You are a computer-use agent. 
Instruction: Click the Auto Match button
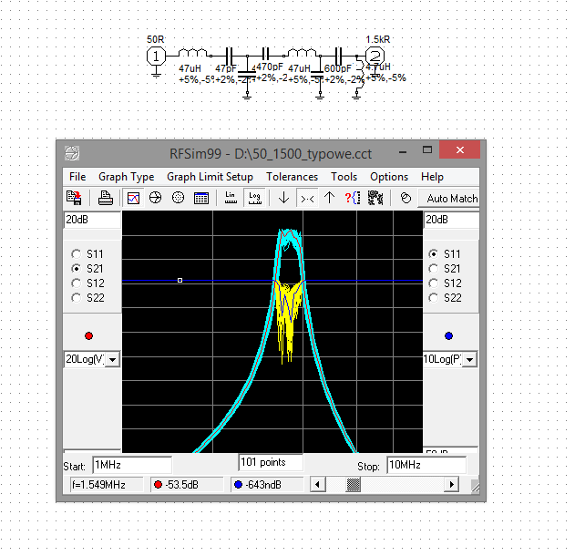(x=452, y=199)
